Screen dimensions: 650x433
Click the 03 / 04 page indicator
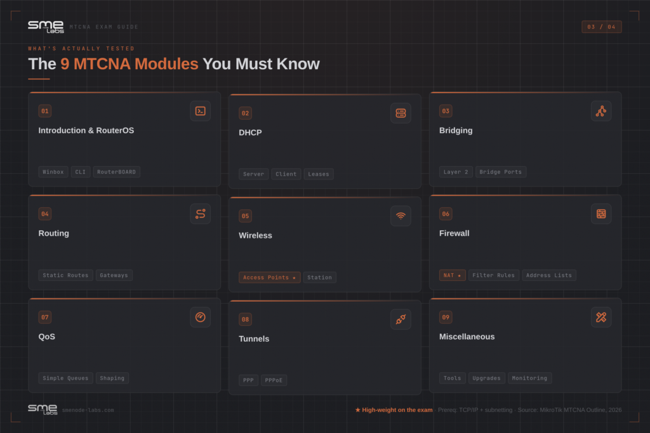[601, 27]
